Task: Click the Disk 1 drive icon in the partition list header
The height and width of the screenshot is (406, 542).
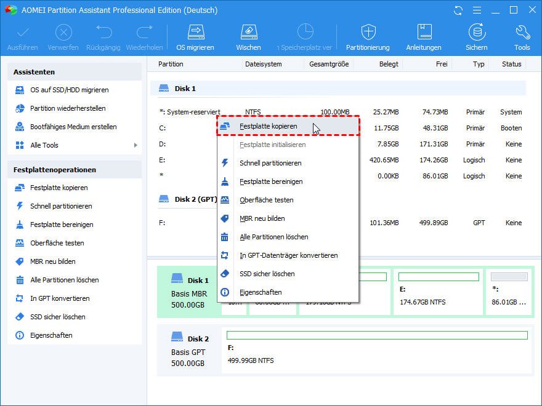Action: click(164, 89)
